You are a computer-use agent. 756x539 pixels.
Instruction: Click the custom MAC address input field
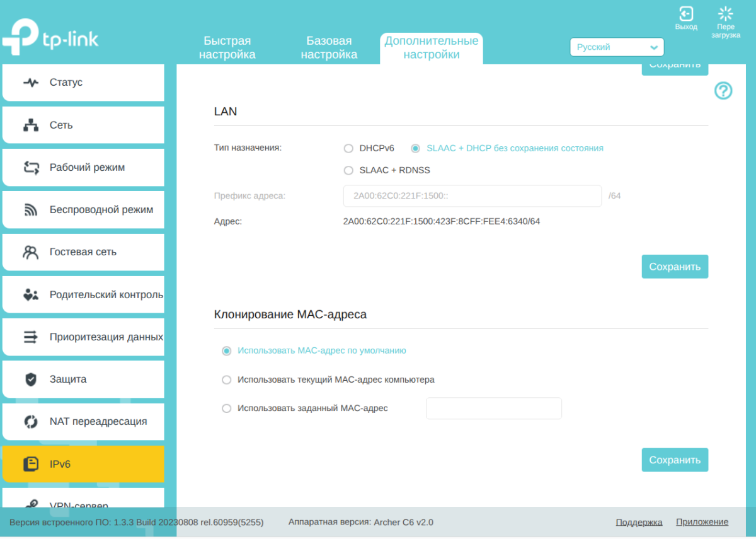pos(494,409)
